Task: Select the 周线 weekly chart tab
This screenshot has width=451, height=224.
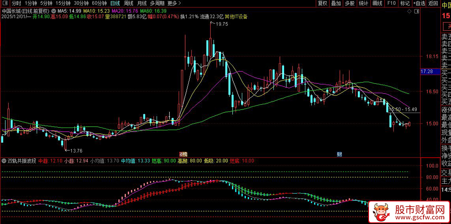Action: 129,4
